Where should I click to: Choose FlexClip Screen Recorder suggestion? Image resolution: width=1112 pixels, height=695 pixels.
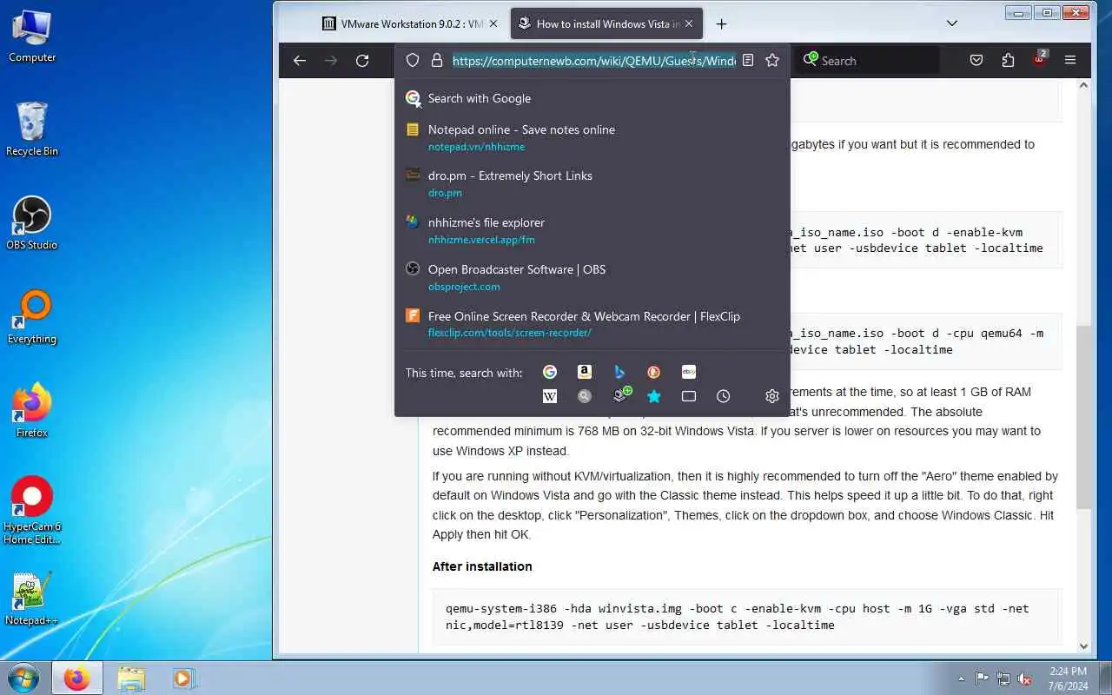(x=592, y=323)
